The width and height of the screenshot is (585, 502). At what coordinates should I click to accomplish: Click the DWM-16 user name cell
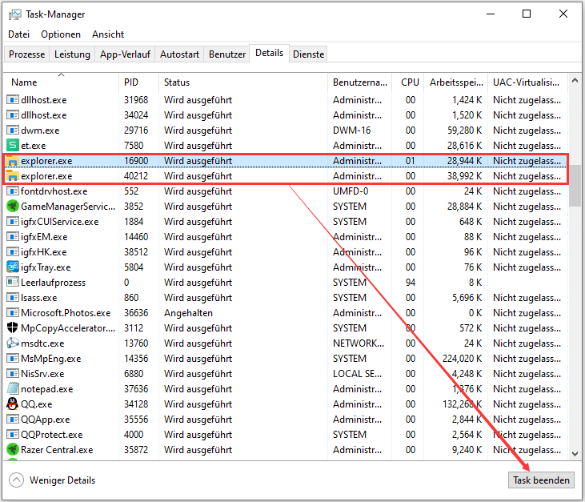pyautogui.click(x=351, y=131)
